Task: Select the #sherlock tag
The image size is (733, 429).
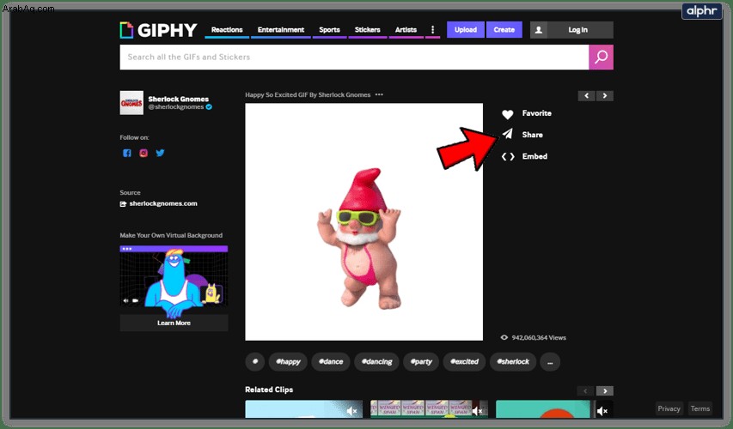Action: 513,362
